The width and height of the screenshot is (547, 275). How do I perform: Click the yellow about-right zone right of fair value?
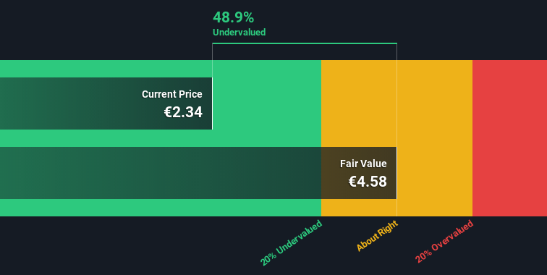point(435,138)
